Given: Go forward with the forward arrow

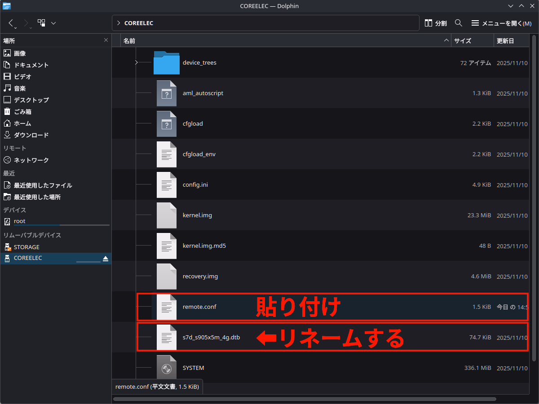Looking at the screenshot, I should (27, 23).
